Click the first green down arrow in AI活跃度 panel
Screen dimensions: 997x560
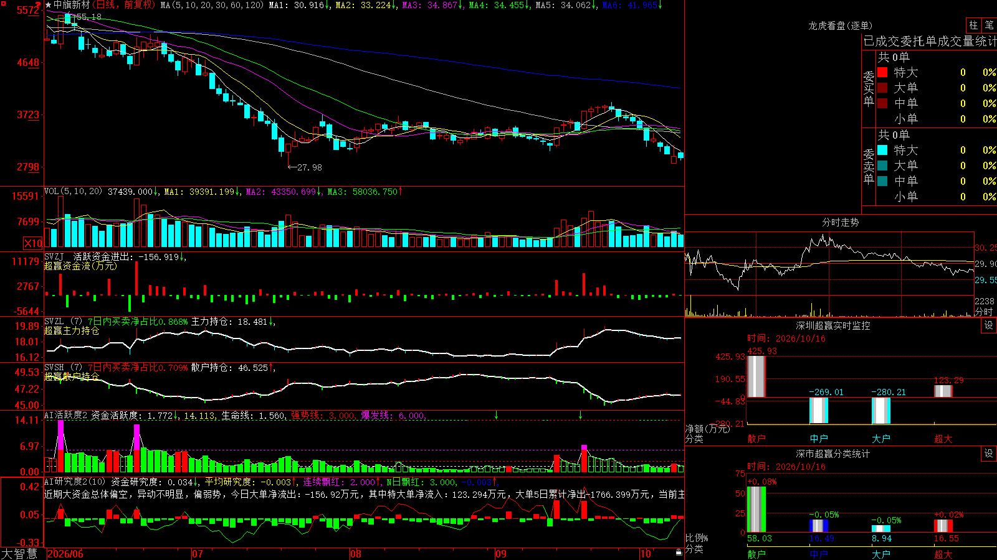496,415
